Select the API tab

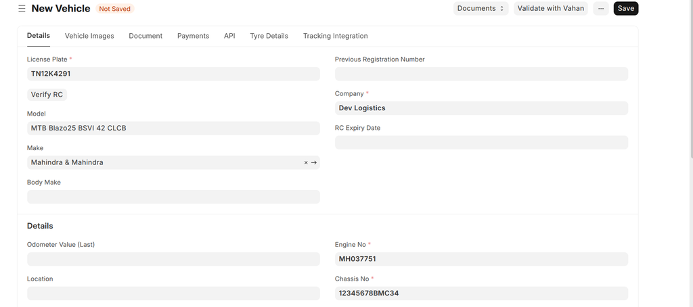pos(229,36)
